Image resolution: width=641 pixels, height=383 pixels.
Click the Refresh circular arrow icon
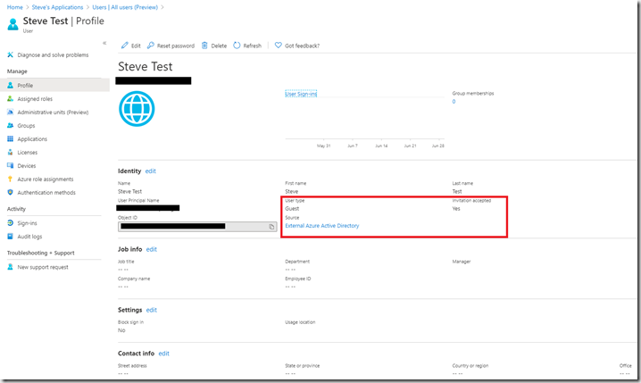[237, 46]
